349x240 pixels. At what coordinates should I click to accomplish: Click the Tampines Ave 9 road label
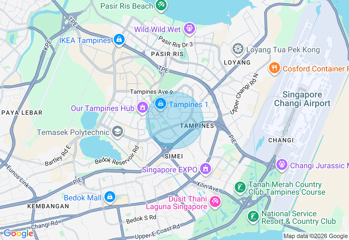click(151, 92)
